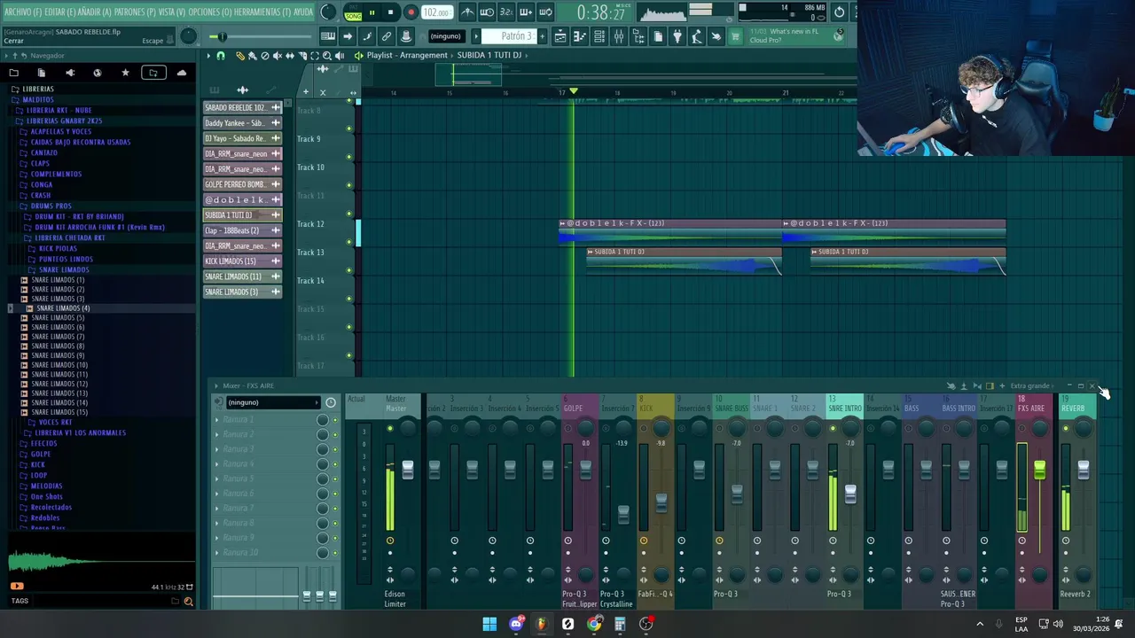Toggle Ranura 1 effect slot enable light
Image resolution: width=1135 pixels, height=638 pixels.
tap(335, 420)
